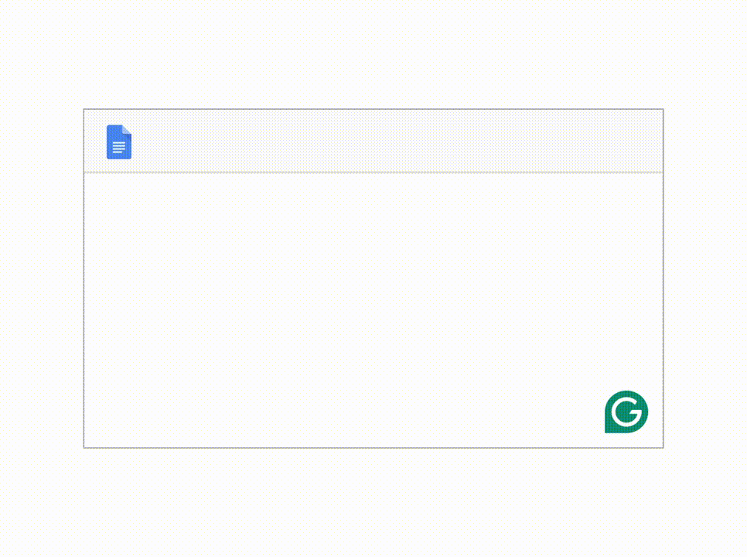Tap the Grammarly G logo button
The height and width of the screenshot is (557, 747).
[x=626, y=412]
